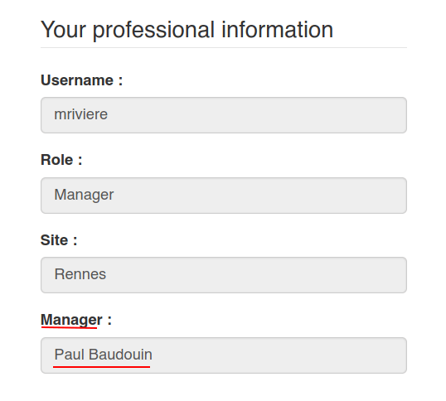Click the "Your professional information" heading
This screenshot has height=401, width=446.
pyautogui.click(x=187, y=30)
